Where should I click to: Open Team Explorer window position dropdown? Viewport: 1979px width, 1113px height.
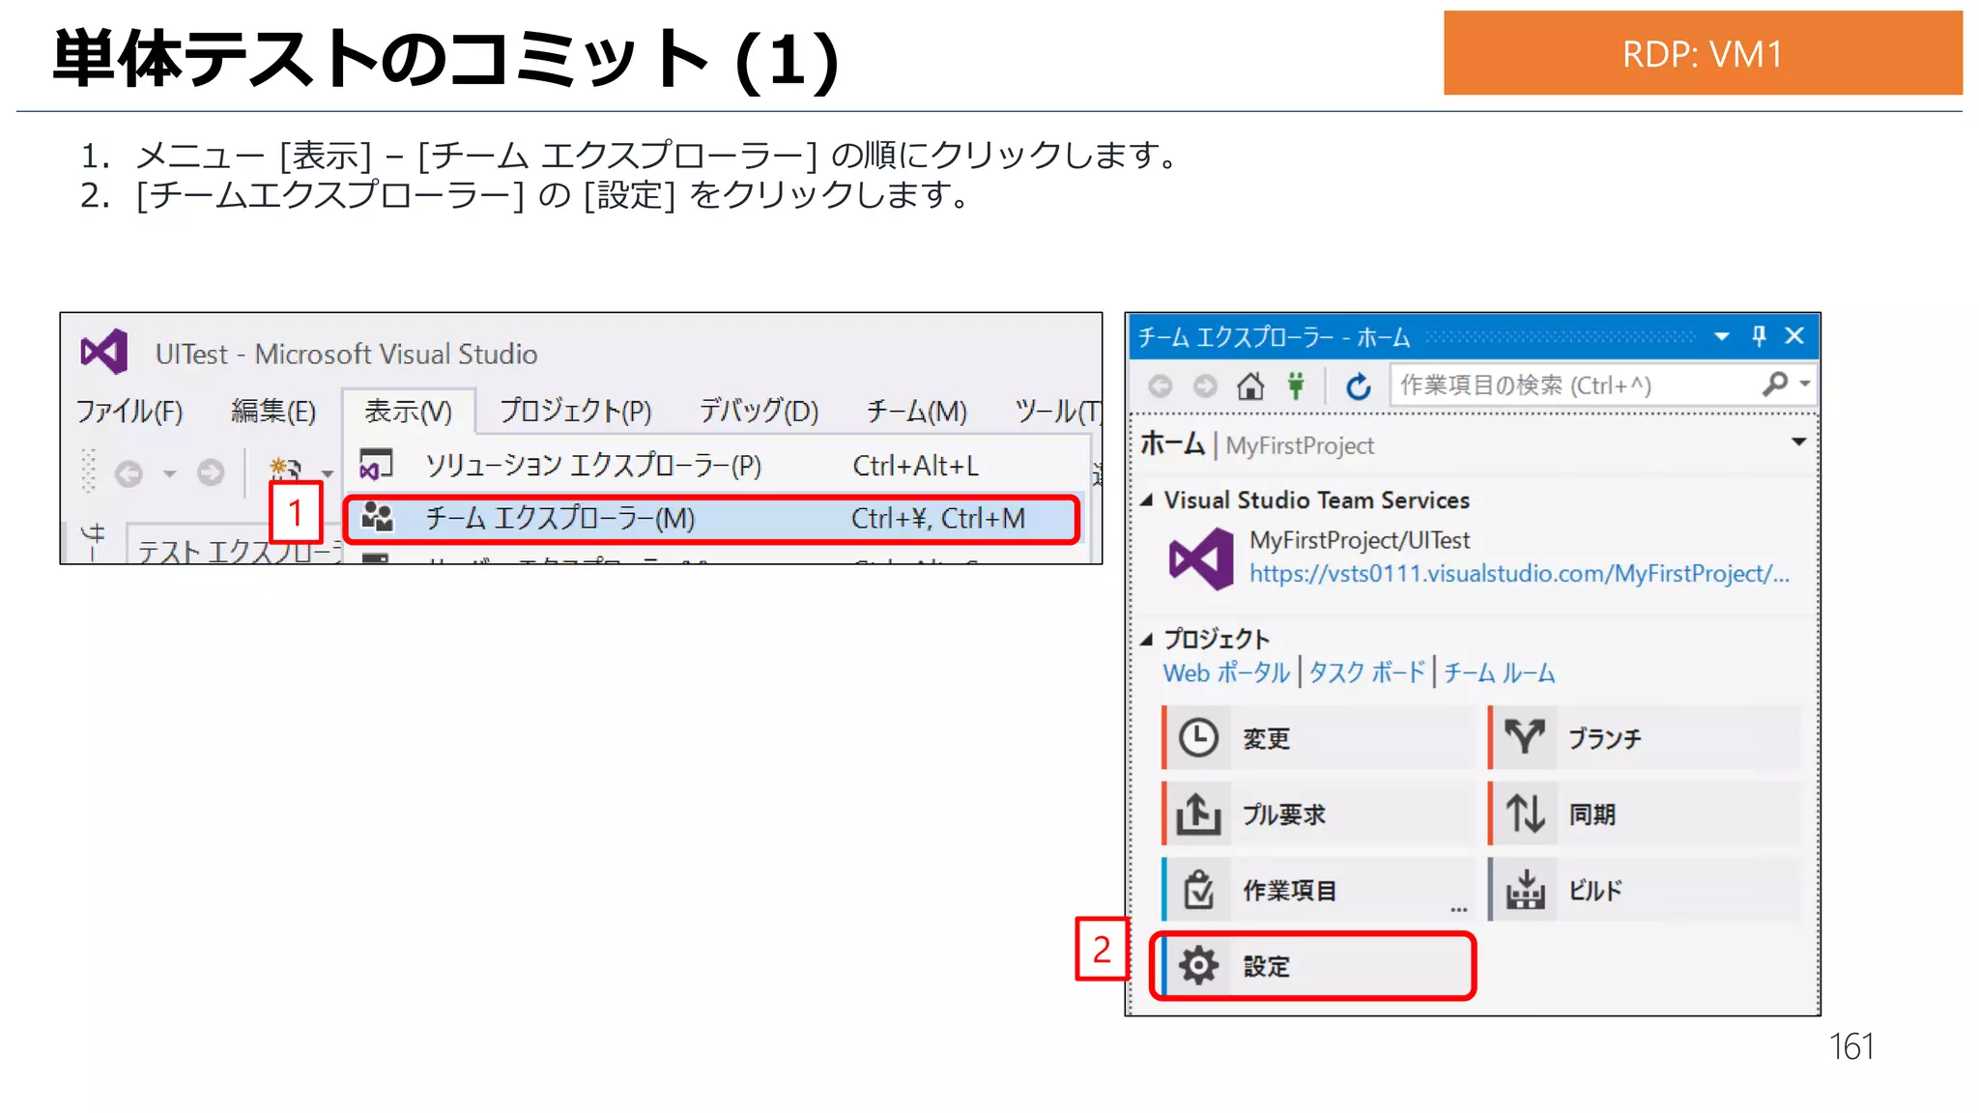click(1722, 336)
